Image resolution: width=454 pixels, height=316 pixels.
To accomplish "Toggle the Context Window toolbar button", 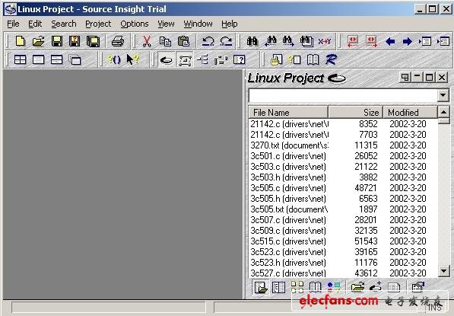I will coord(185,60).
